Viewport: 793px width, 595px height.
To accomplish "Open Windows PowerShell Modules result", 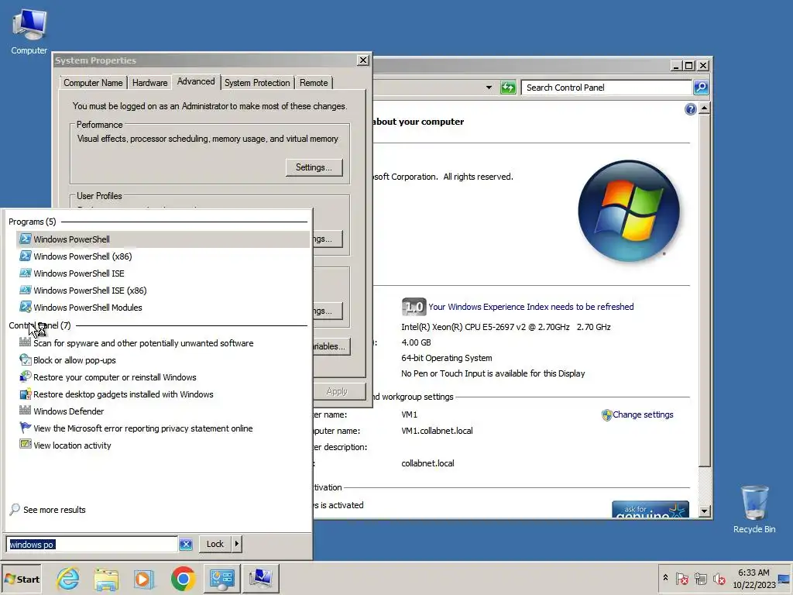I will click(163, 308).
